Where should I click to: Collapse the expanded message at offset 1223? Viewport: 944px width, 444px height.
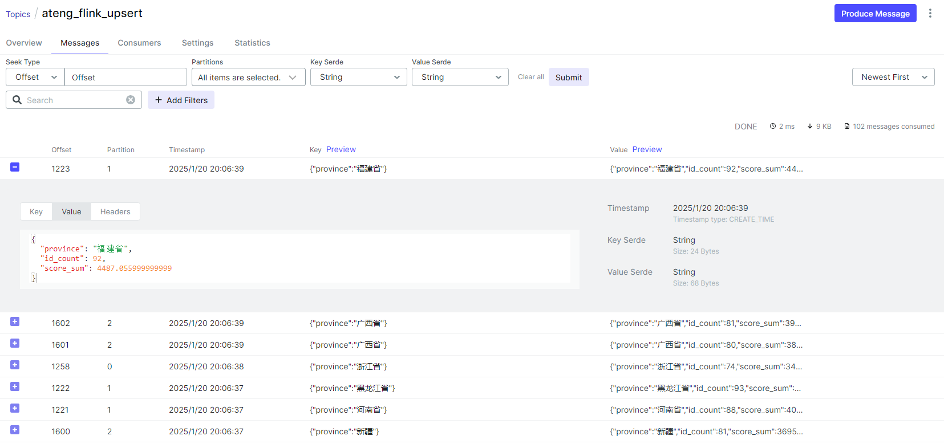coord(15,167)
